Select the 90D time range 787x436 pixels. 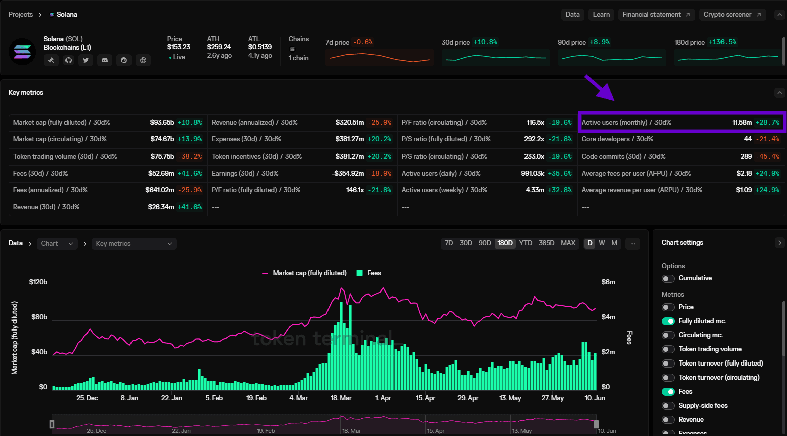(485, 243)
